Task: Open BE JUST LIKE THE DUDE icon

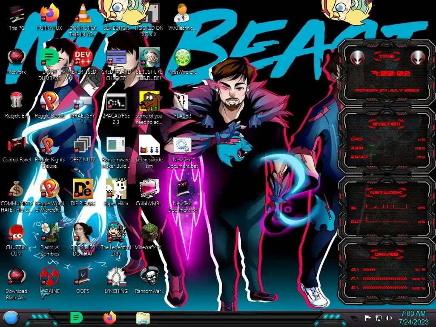Action: coord(149,65)
